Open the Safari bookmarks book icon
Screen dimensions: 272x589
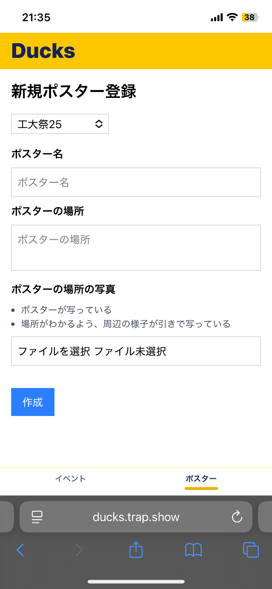[193, 550]
